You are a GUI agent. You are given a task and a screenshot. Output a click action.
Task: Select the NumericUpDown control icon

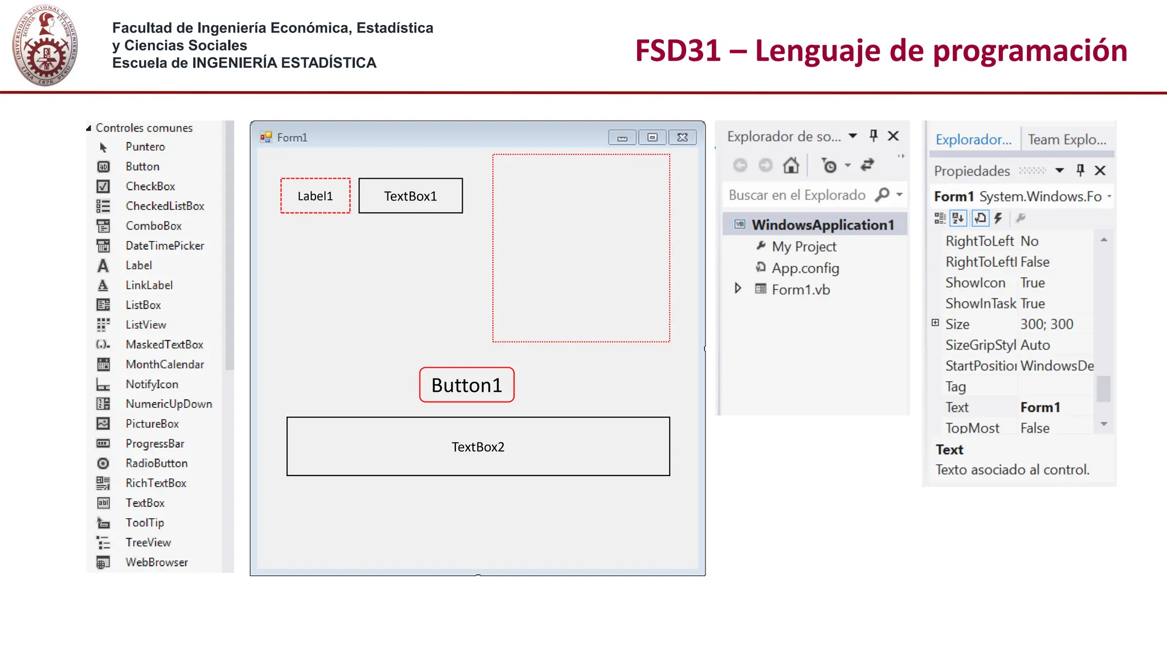(103, 404)
